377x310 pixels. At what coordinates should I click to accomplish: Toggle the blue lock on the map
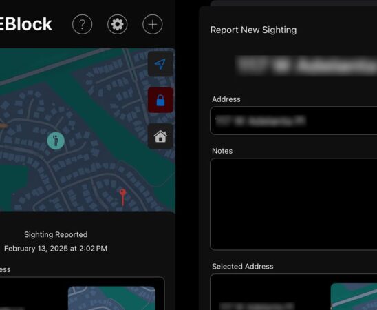click(x=160, y=100)
